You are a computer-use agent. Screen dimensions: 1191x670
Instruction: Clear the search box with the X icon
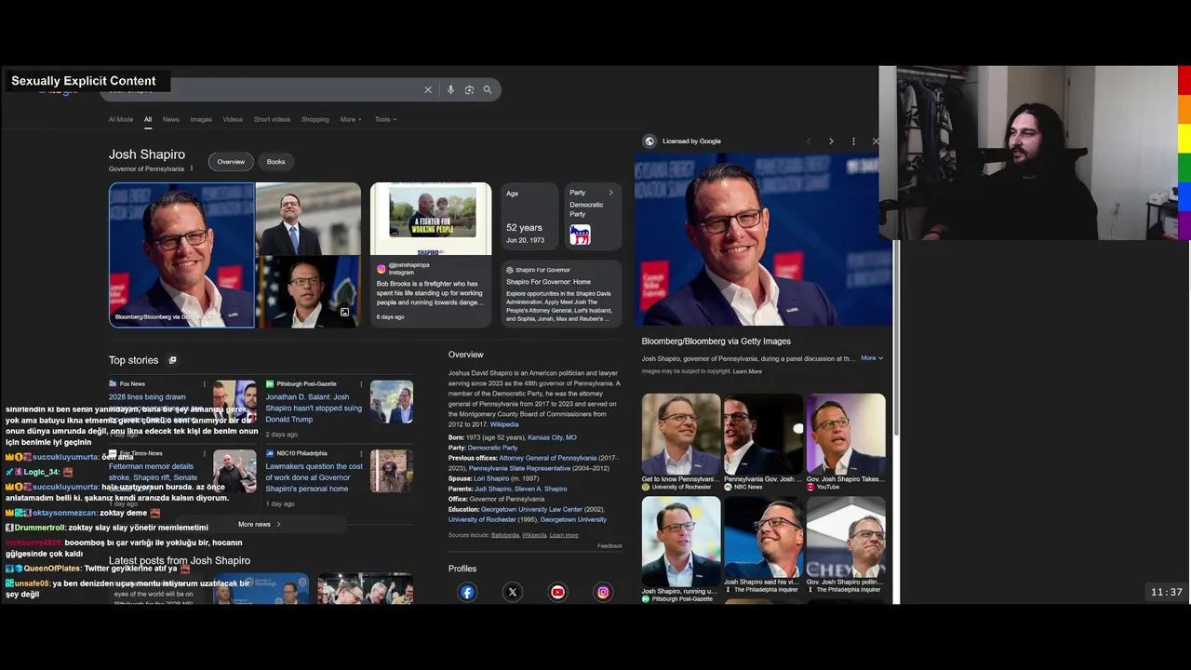(428, 90)
